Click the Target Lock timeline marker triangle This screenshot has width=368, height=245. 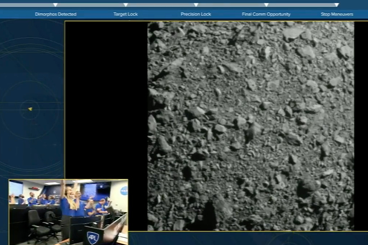(x=126, y=5)
